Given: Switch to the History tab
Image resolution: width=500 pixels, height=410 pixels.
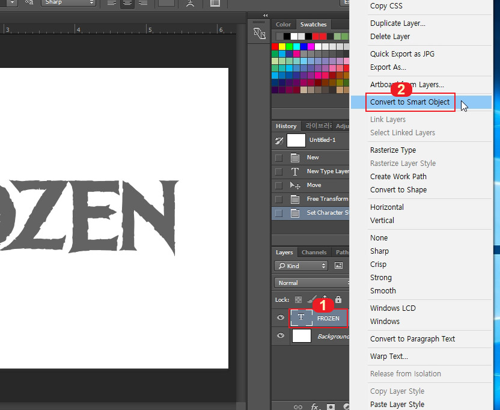Looking at the screenshot, I should click(x=286, y=126).
